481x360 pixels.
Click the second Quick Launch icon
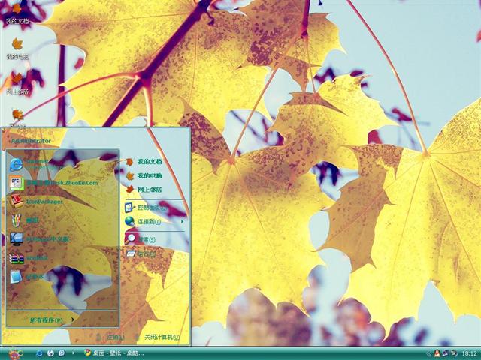(x=50, y=353)
